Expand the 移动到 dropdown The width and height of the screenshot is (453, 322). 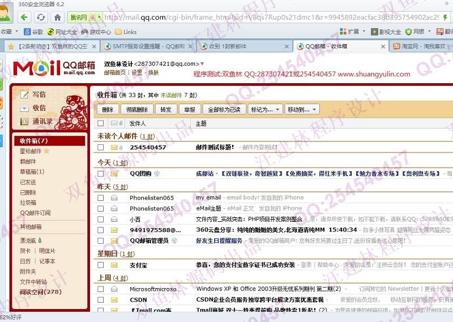(x=301, y=109)
